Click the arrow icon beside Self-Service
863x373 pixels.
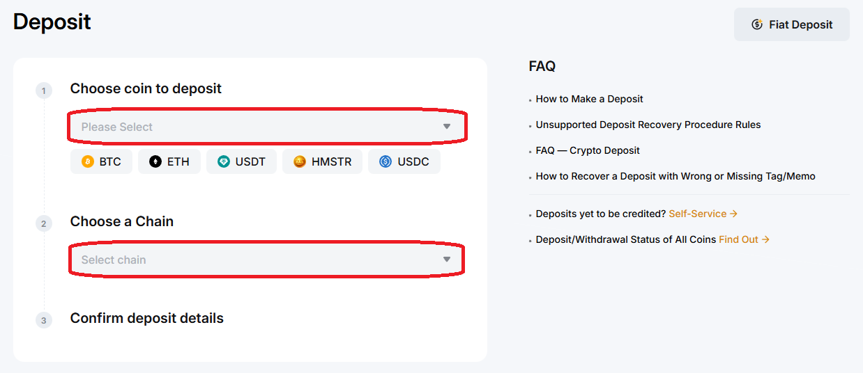[x=733, y=214]
